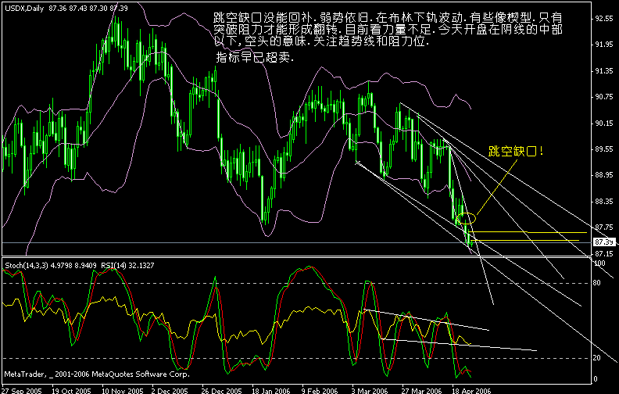The height and width of the screenshot is (394, 619).
Task: Click the 80 level on indicator axis
Action: pyautogui.click(x=596, y=283)
